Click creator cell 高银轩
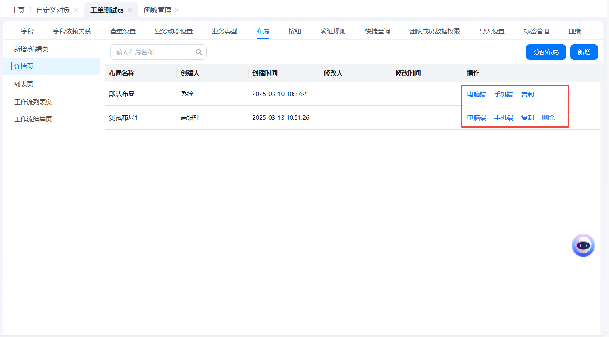This screenshot has height=337, width=609. click(x=190, y=117)
